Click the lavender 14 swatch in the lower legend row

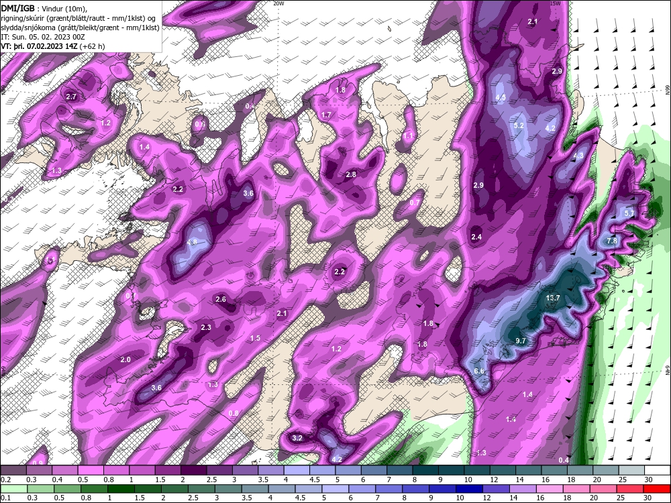(523, 489)
